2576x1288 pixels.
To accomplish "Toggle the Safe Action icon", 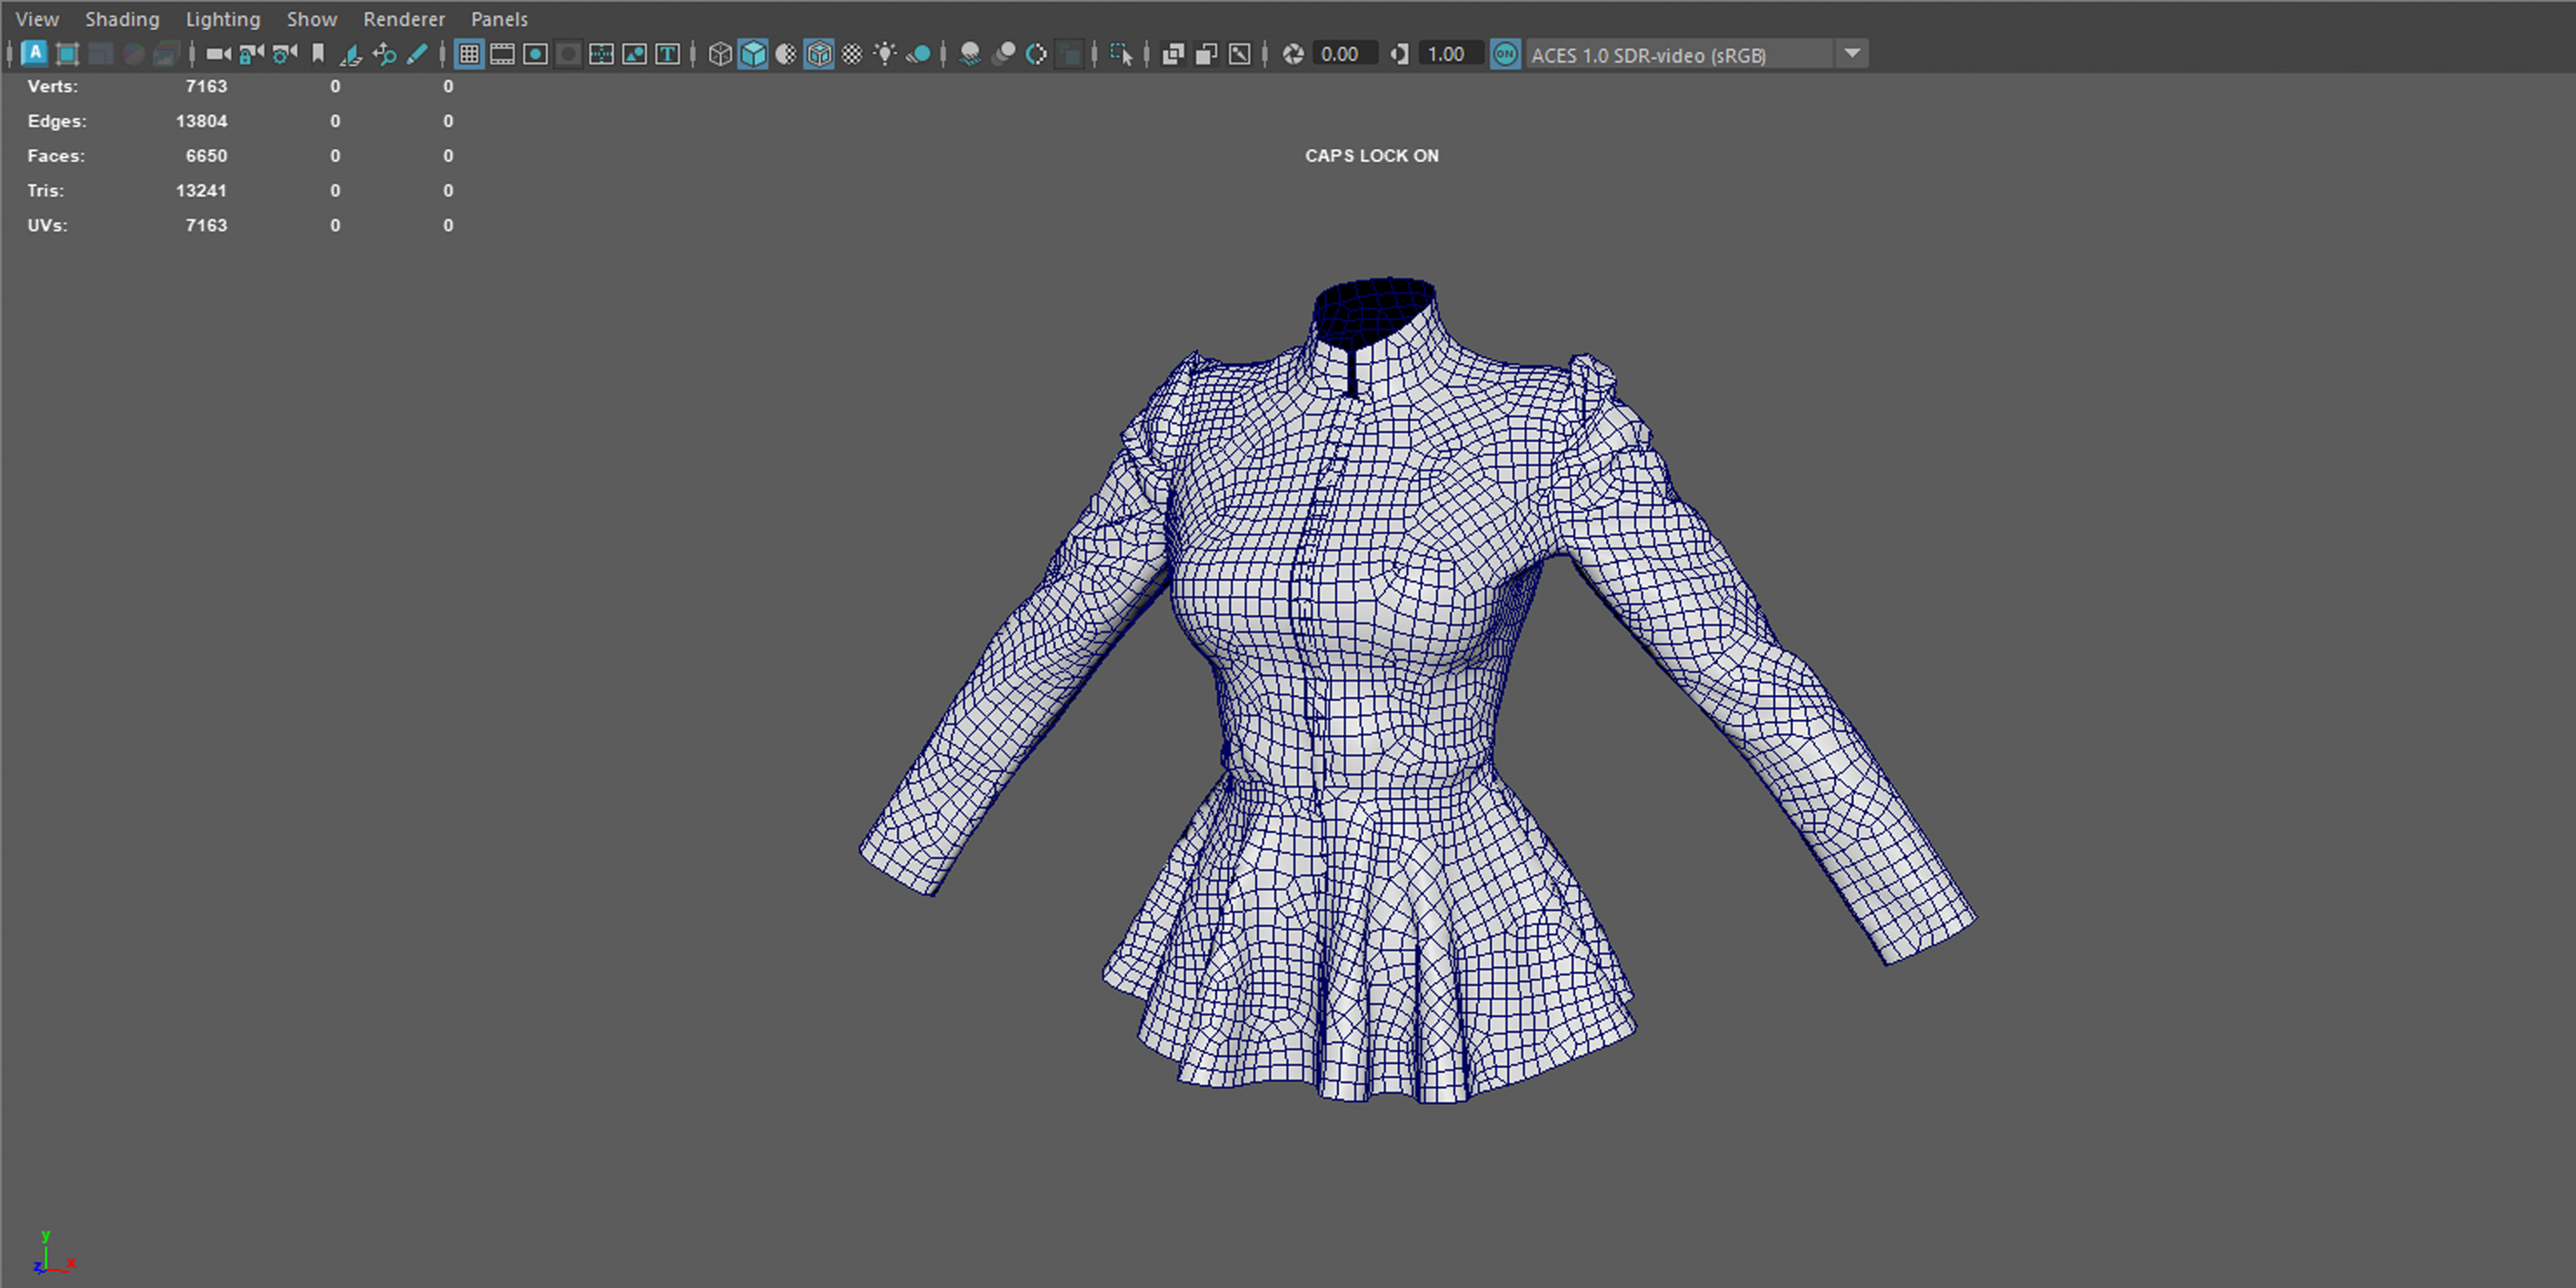I will (634, 54).
